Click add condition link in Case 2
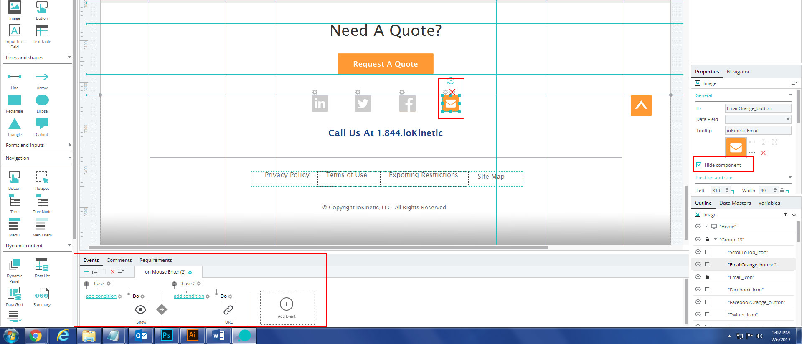802x344 pixels. point(189,296)
